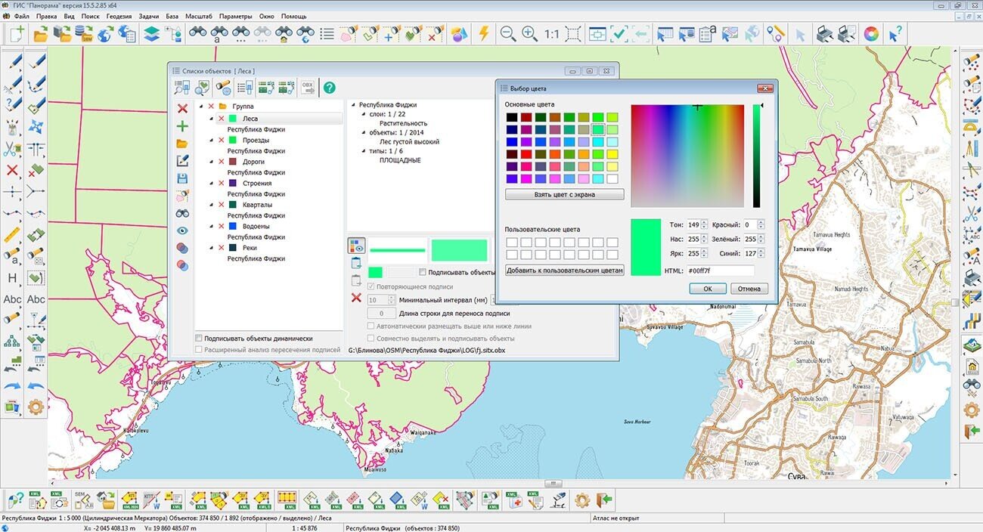
Task: Click the color wheel icon in the toolbar
Action: (871, 34)
